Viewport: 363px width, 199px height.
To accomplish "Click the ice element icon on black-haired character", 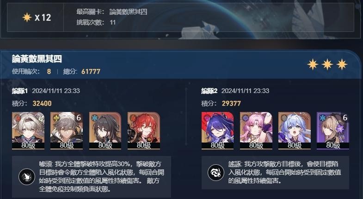I will click(94, 118).
